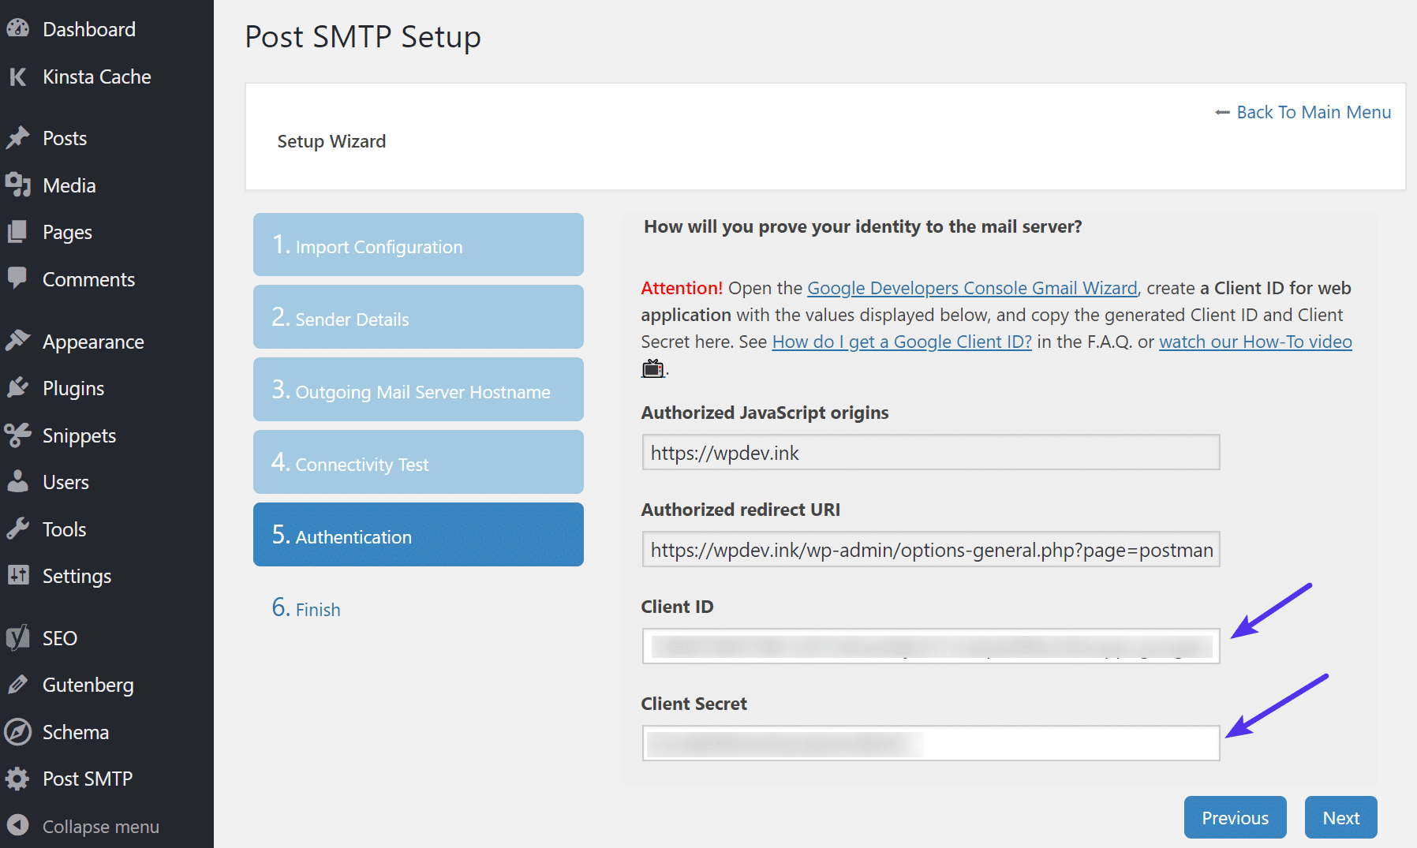Open the Plugins icon in the sidebar

(x=19, y=387)
